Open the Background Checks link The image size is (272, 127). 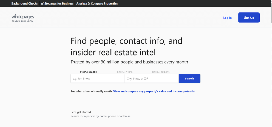point(24,3)
